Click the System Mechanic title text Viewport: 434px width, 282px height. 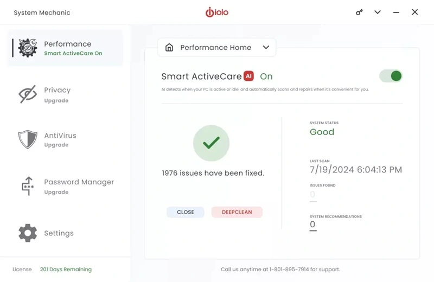(x=42, y=12)
